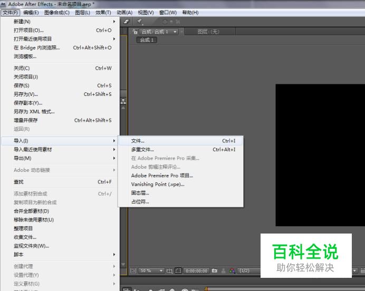
Task: Choose 在 Bridge 内浏览 menu entry
Action: 60,47
